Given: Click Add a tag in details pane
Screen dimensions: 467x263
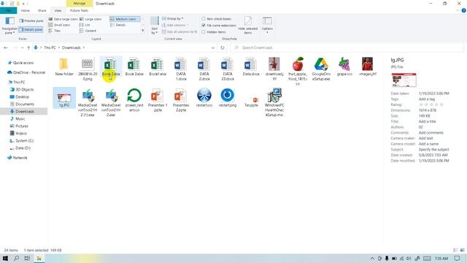Looking at the screenshot, I should coord(427,99).
